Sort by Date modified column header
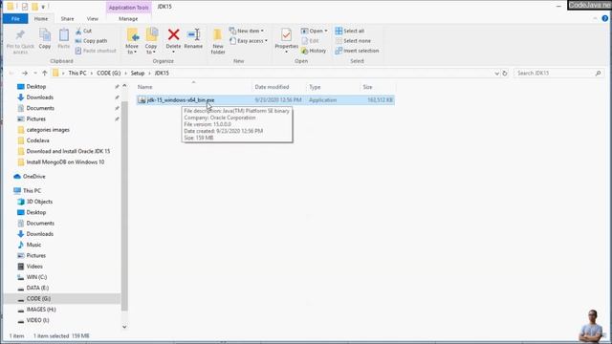612x344 pixels. (272, 87)
